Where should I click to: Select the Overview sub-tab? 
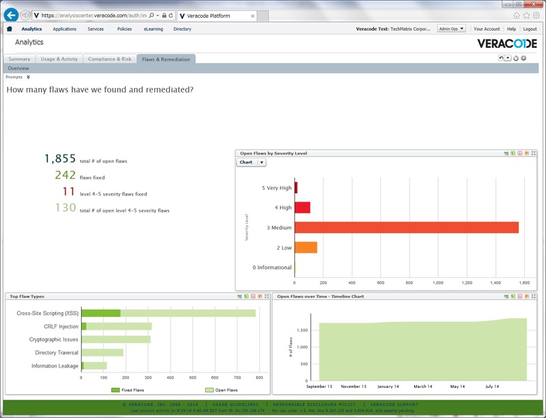[18, 68]
